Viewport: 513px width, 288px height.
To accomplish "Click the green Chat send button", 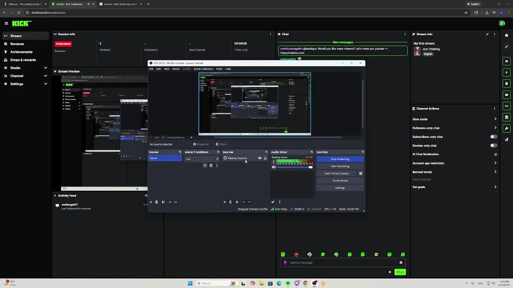I will coord(400,272).
